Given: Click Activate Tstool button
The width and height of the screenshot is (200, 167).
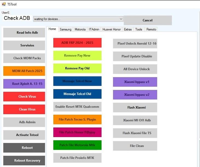Looking at the screenshot, I should pos(24,135).
